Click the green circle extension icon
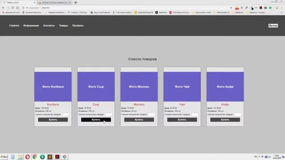Image resolution: width=285 pixels, height=160 pixels. click(x=270, y=8)
